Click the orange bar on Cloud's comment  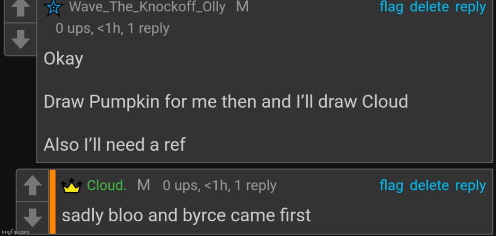tap(53, 202)
